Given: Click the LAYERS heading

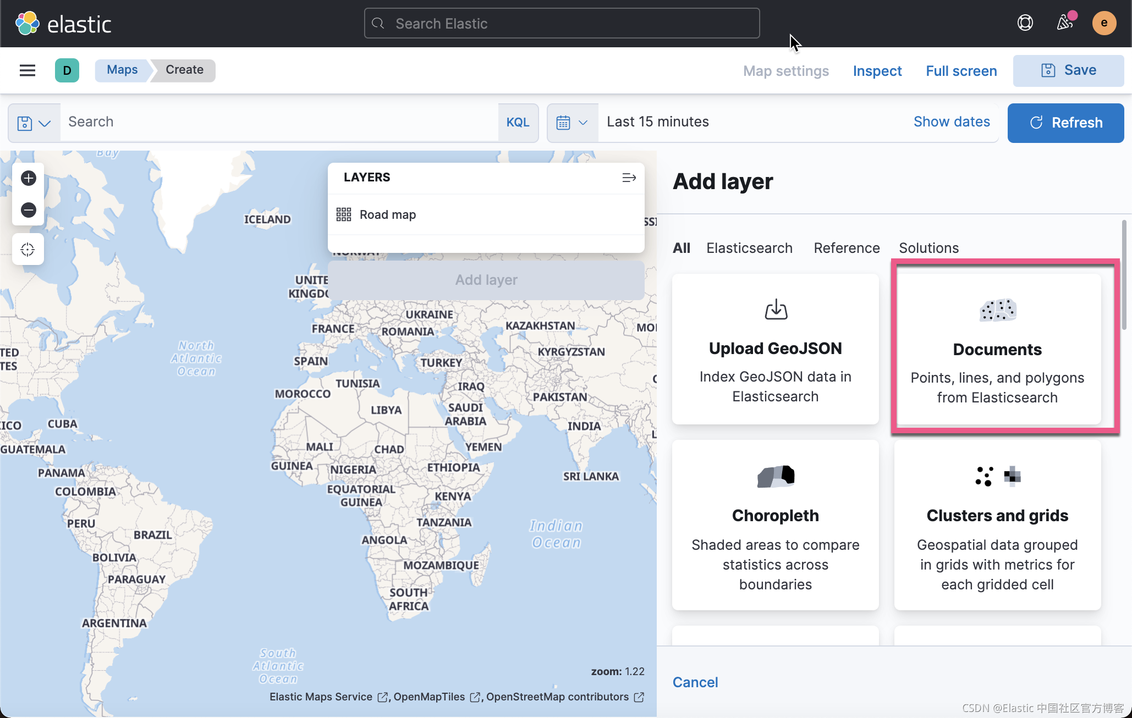Looking at the screenshot, I should tap(367, 177).
